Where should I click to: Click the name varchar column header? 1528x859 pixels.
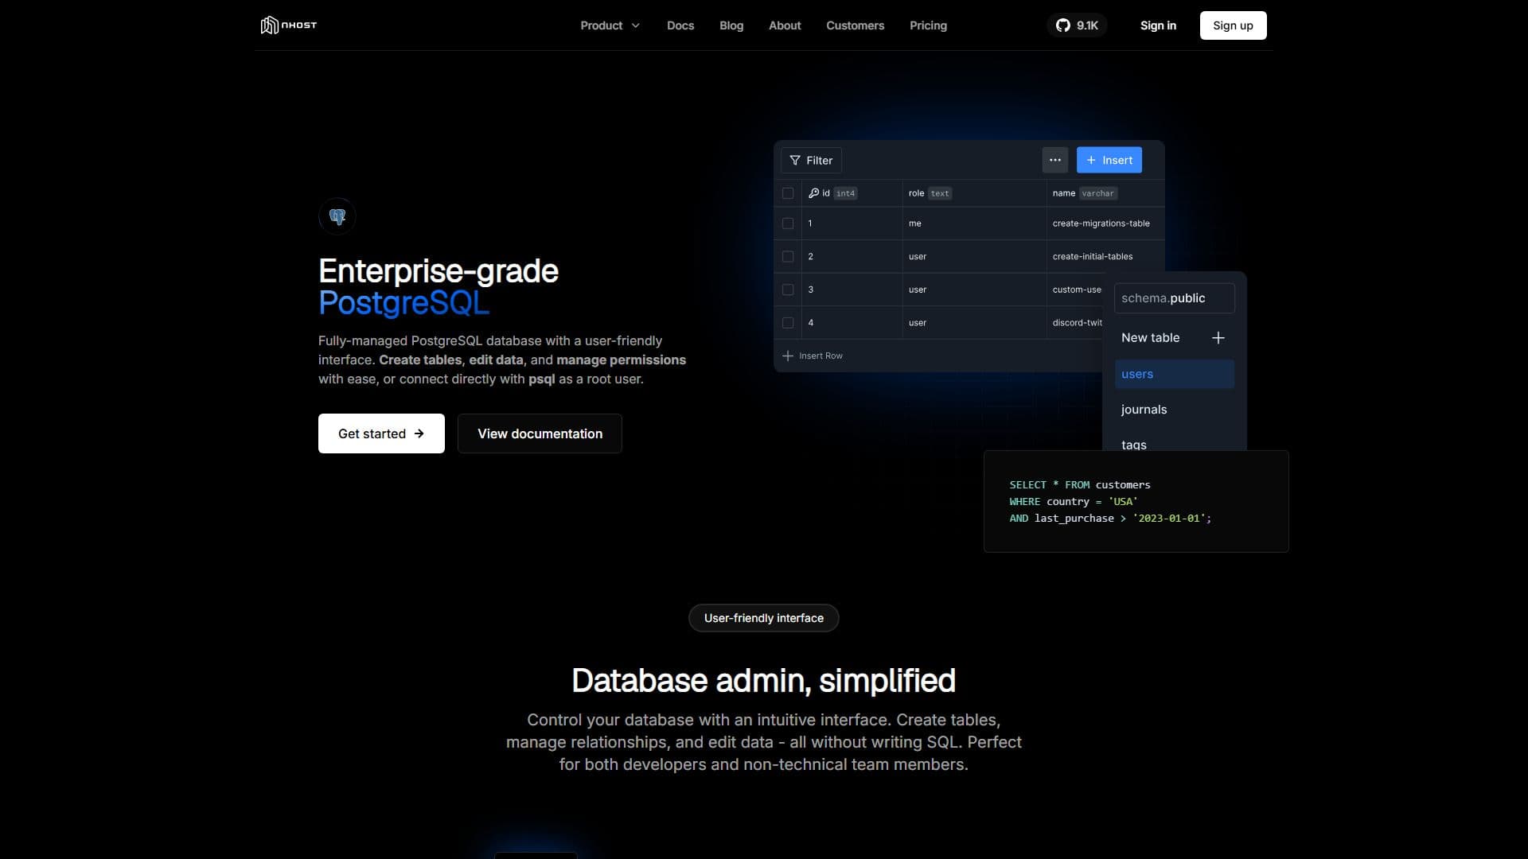pyautogui.click(x=1105, y=193)
